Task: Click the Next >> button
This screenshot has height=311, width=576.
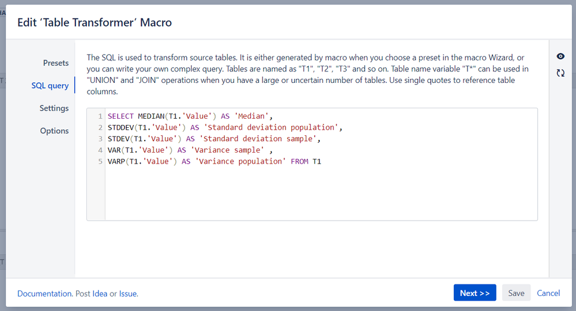Action: [x=475, y=293]
